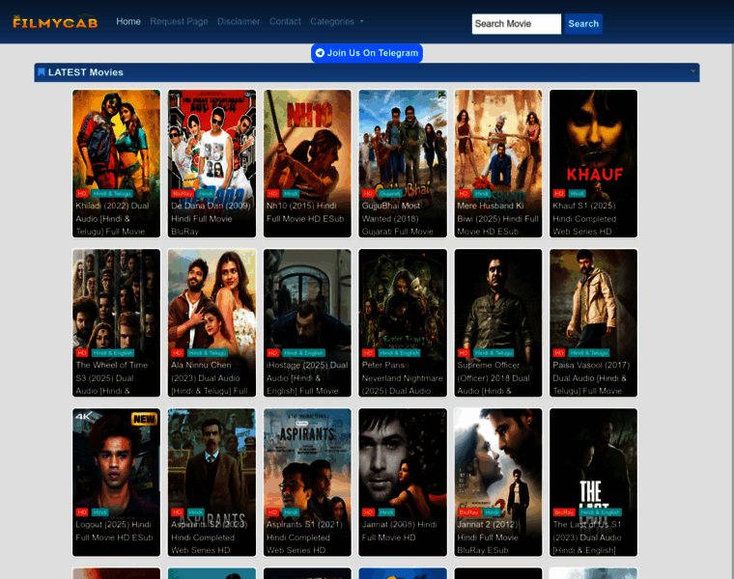
Task: Open Jannat (2008) movie poster
Action: coord(403,482)
